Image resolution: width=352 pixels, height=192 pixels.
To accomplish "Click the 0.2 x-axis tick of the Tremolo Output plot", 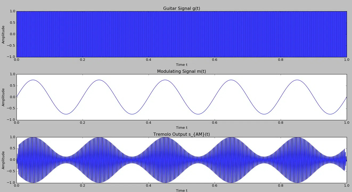I will point(83,186).
